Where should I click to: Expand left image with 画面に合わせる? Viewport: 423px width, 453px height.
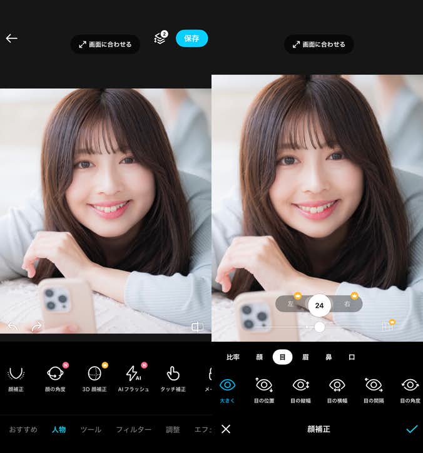[105, 44]
